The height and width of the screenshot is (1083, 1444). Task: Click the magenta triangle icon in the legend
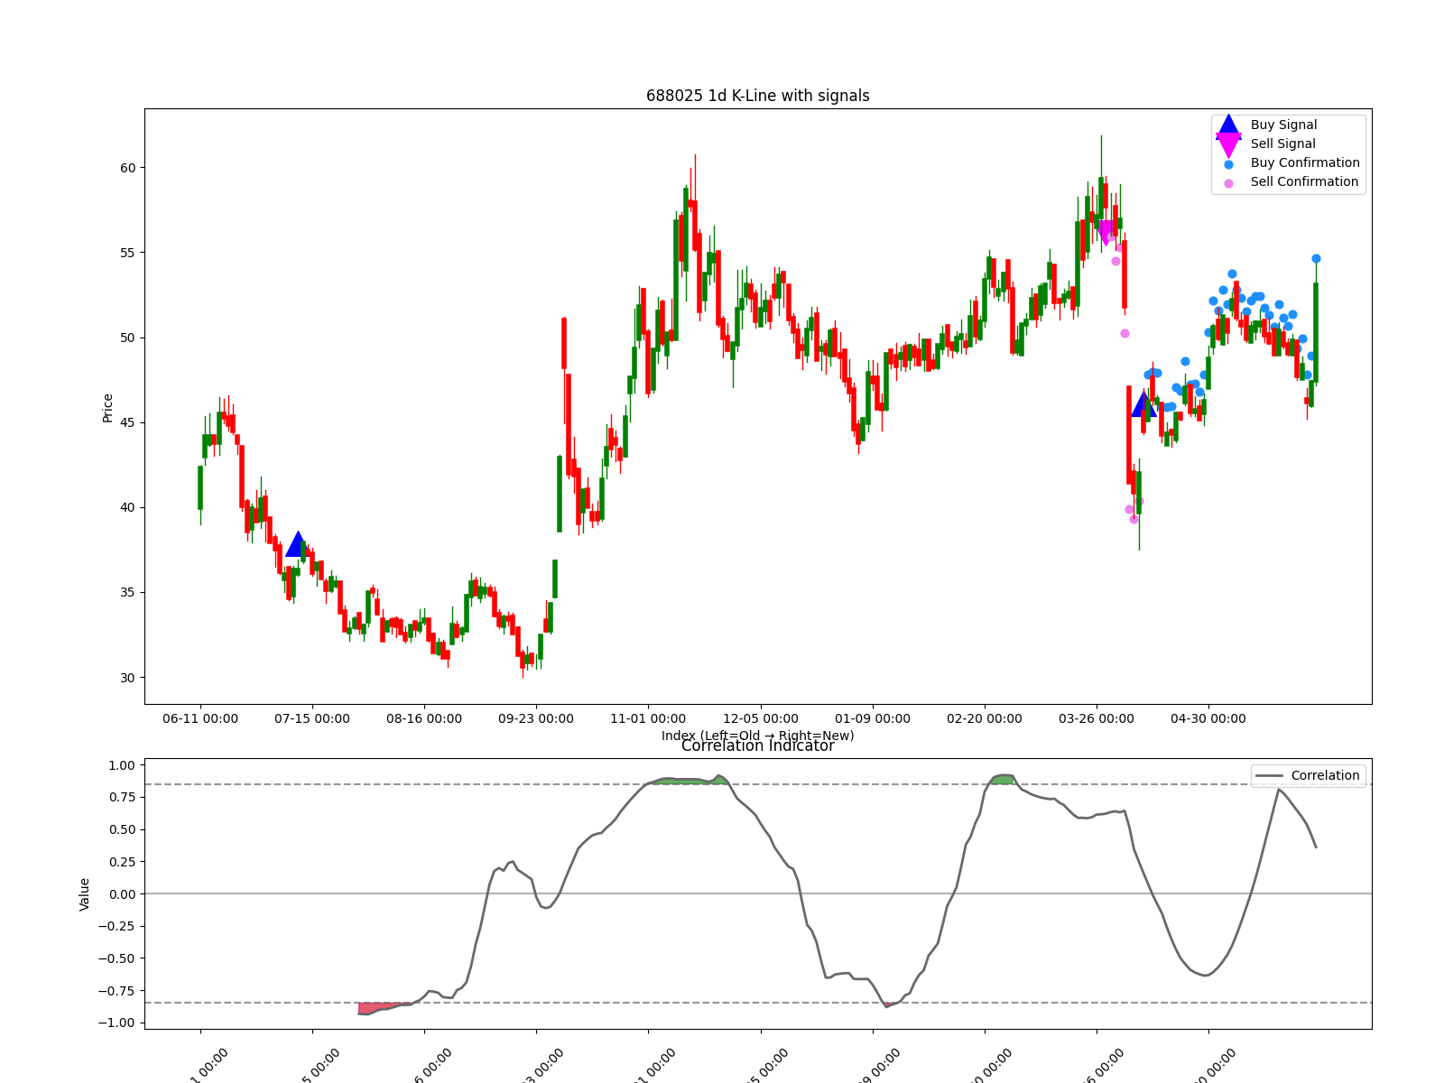(1228, 145)
